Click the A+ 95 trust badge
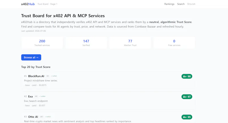228x123 pixels. pyautogui.click(x=187, y=117)
